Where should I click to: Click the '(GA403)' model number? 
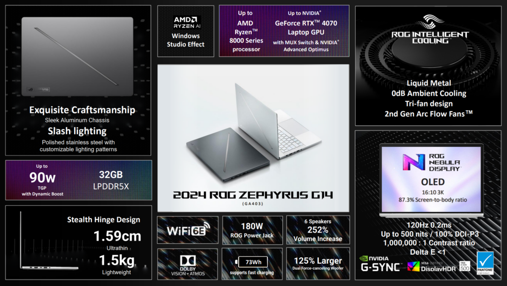pos(253,203)
